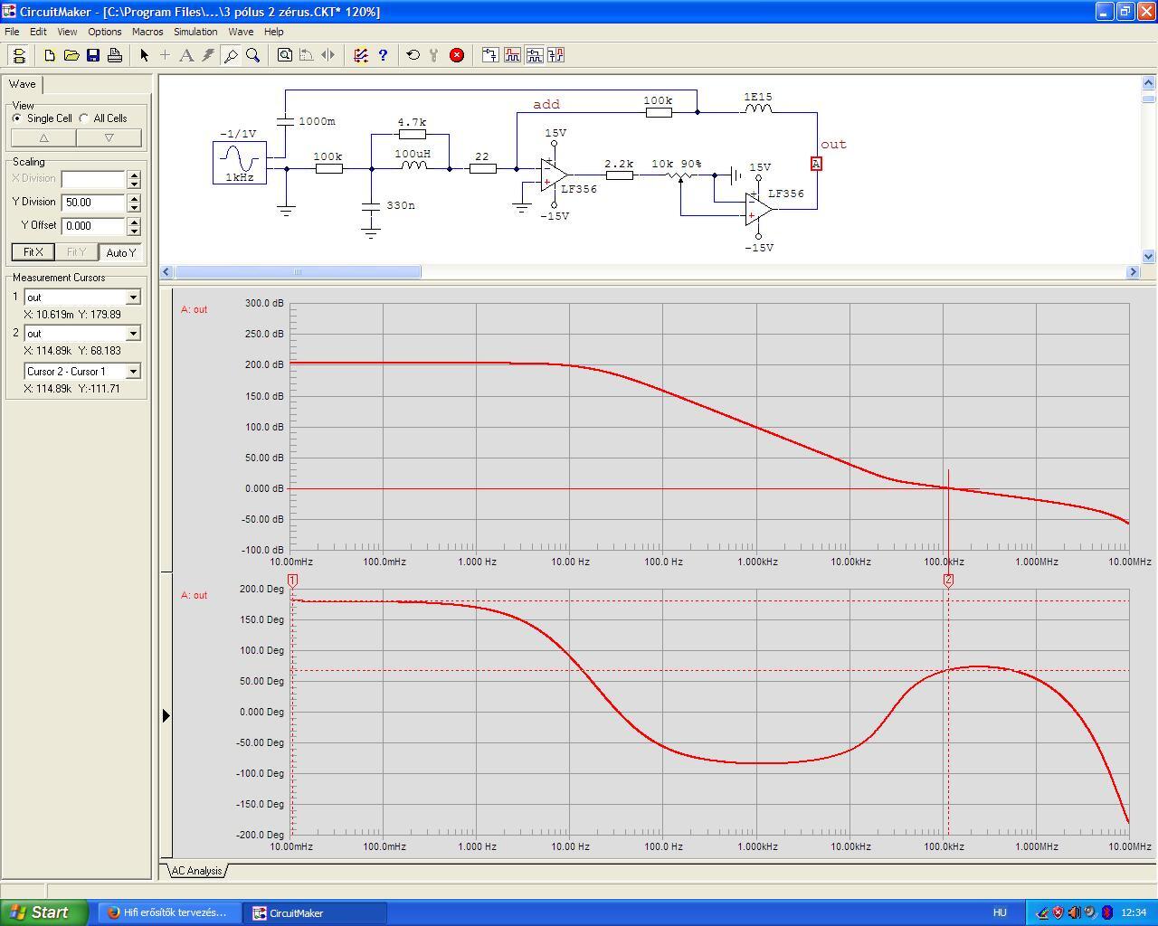Click the volume speaker icon in system tray
Image resolution: width=1158 pixels, height=926 pixels.
pos(1074,912)
